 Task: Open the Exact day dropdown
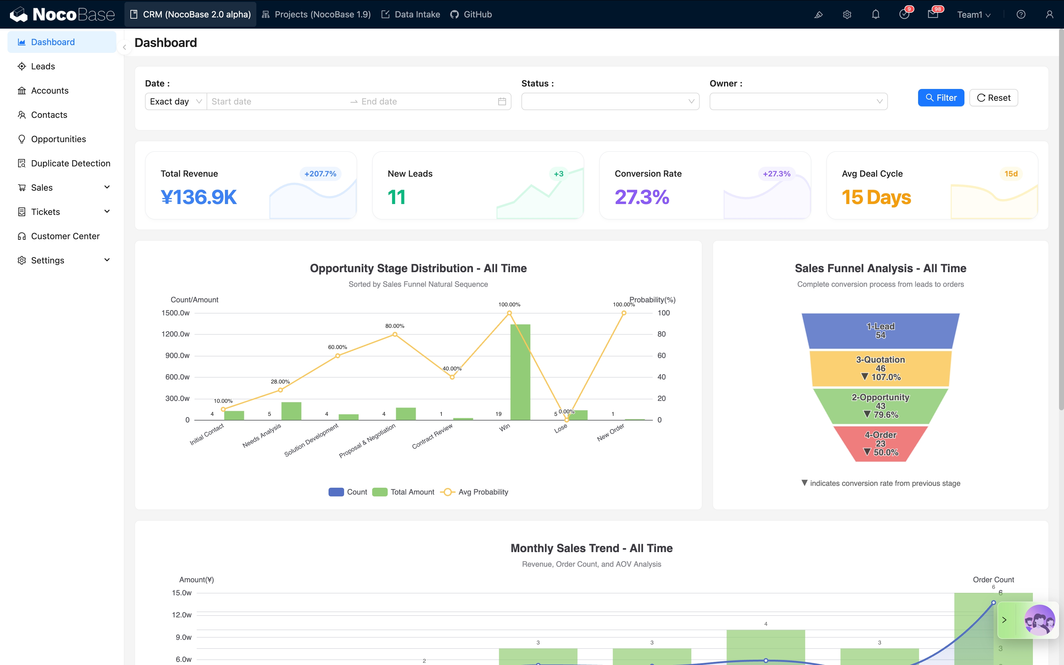tap(175, 102)
